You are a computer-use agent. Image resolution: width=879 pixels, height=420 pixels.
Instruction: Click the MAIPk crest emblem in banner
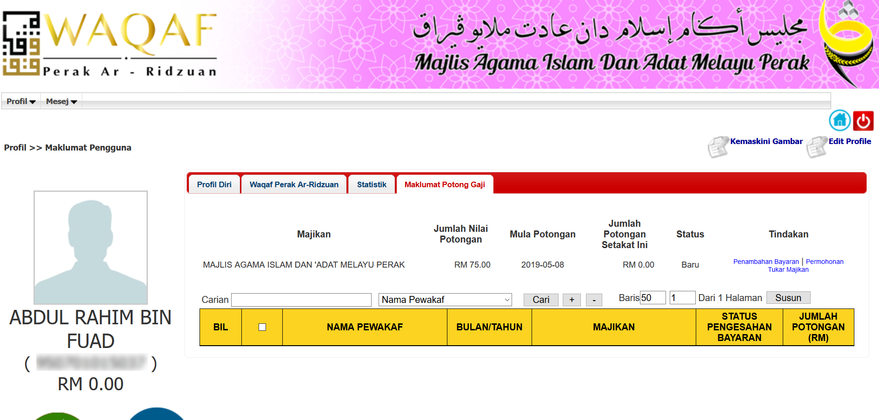pyautogui.click(x=846, y=43)
